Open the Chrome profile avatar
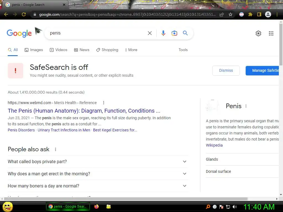The image size is (283, 212). (x=268, y=14)
